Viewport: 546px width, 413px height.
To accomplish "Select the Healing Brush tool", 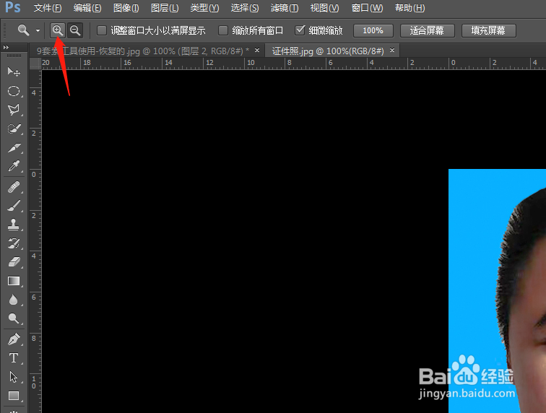I will click(x=14, y=187).
